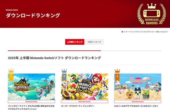The image size is (170, 112).
Task: Open the たまごっちのプチプチおみせっち title link
Action: pos(136,106)
